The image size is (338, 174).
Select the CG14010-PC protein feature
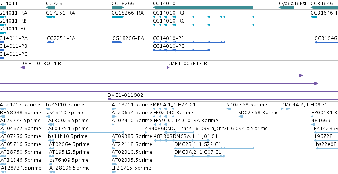182,50
